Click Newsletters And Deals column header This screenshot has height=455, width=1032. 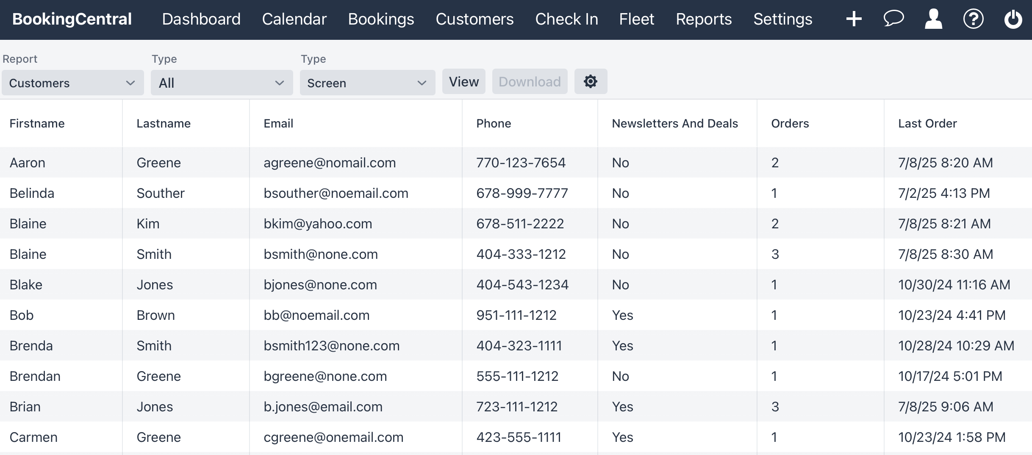675,123
